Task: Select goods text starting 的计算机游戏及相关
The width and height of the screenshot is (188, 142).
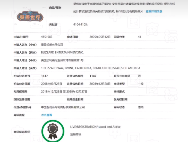Action: click(x=108, y=11)
